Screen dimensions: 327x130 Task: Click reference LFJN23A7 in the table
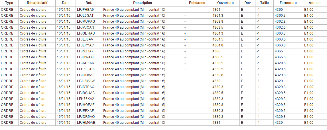point(85,51)
